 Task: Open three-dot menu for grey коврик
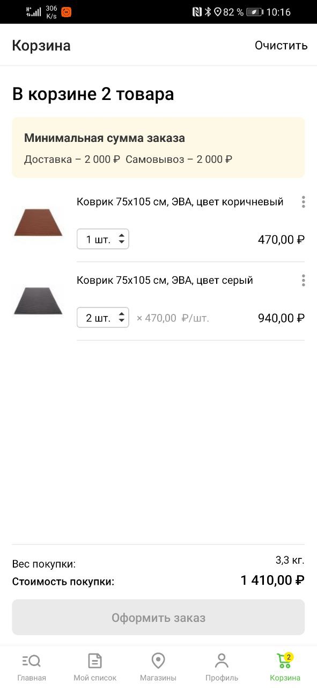pyautogui.click(x=303, y=281)
